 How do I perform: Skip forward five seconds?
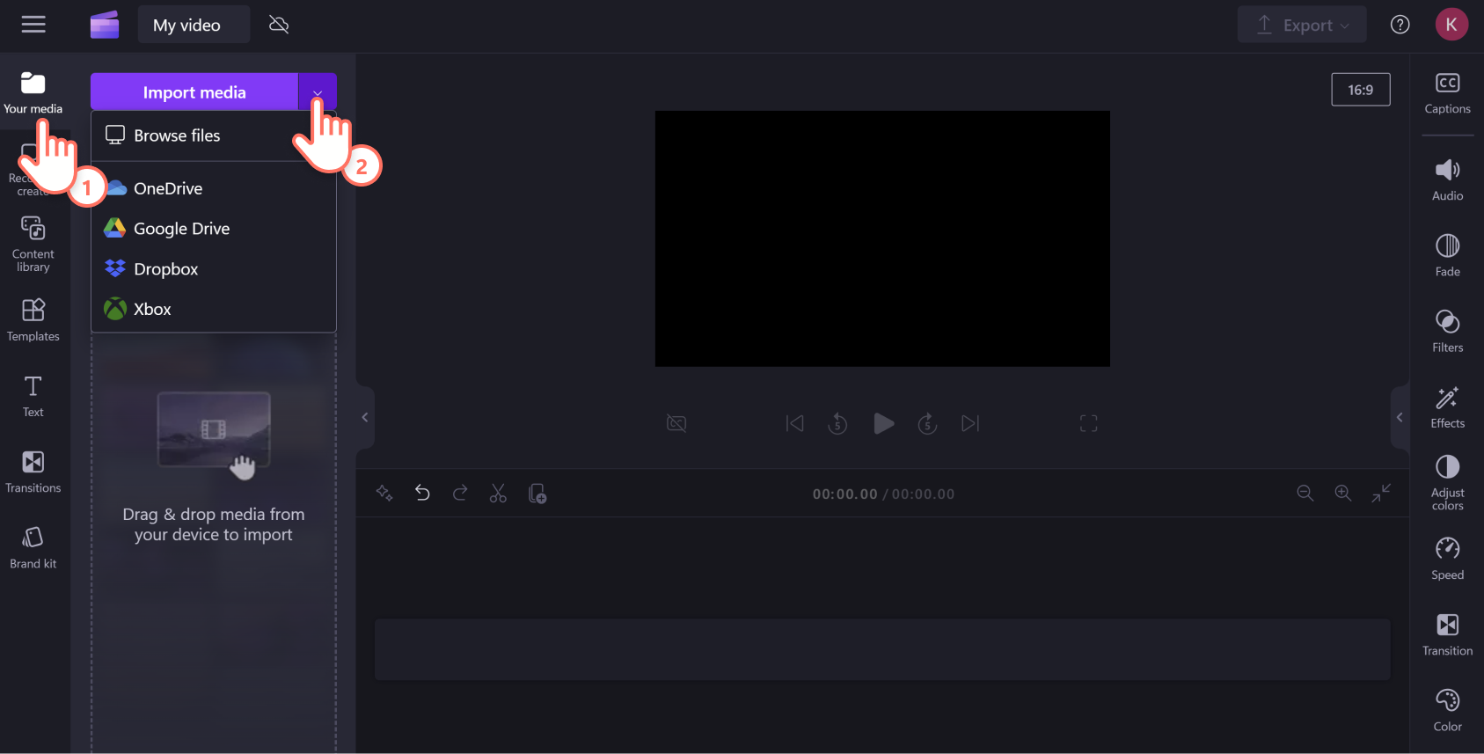[x=927, y=424]
